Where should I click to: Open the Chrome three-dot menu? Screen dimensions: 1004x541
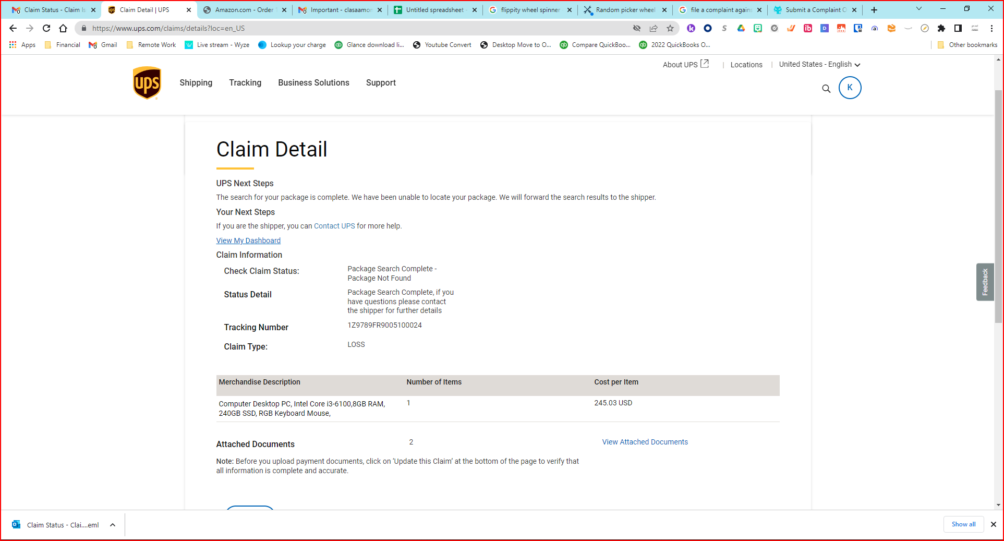point(992,28)
